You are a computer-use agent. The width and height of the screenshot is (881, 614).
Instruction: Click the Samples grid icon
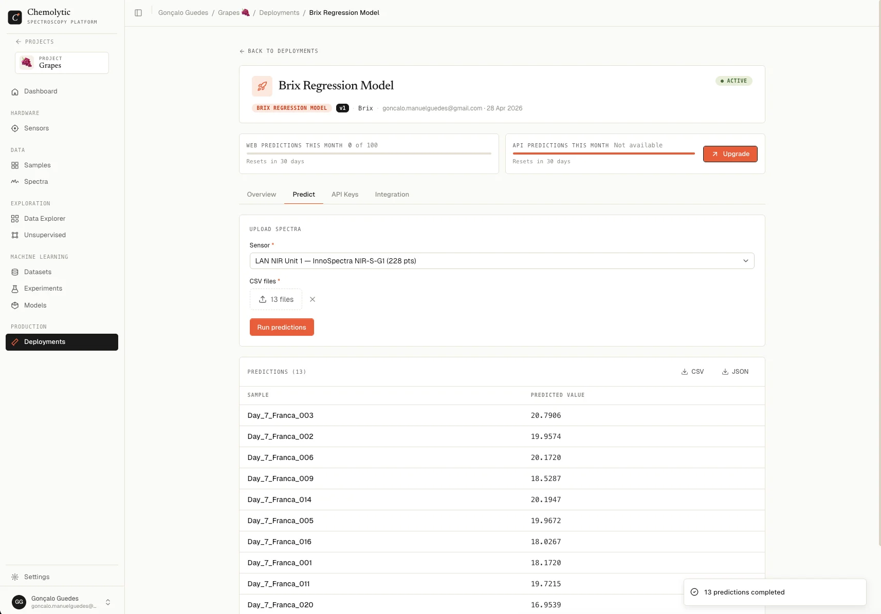click(x=15, y=165)
